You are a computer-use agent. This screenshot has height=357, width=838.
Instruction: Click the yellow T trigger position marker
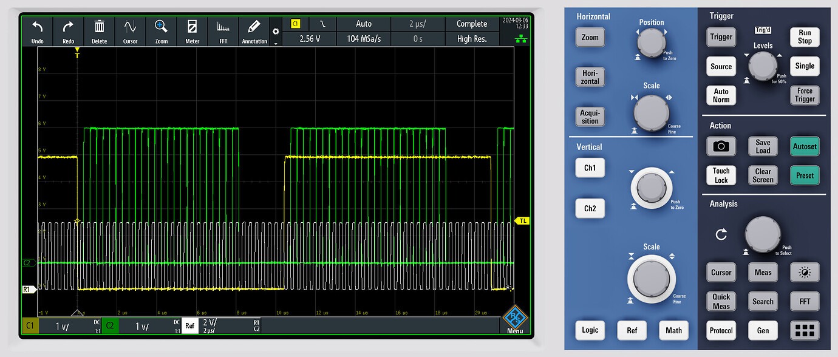(77, 53)
